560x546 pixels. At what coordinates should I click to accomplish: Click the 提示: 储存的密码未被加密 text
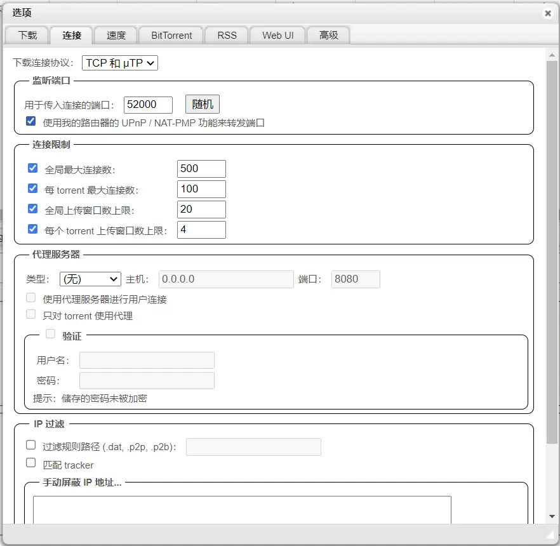[x=90, y=399]
